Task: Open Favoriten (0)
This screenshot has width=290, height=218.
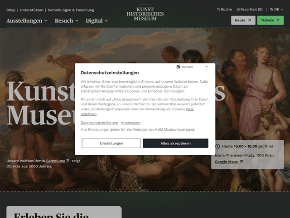Action: [250, 9]
